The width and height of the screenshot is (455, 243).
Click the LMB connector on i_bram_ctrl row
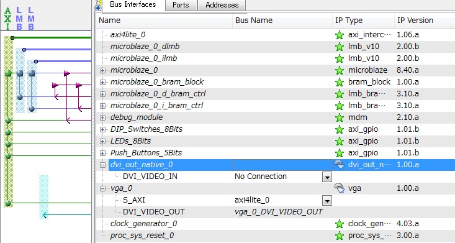32,109
